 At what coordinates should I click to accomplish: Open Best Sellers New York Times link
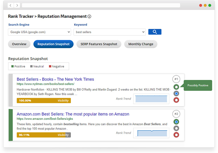pos(55,79)
